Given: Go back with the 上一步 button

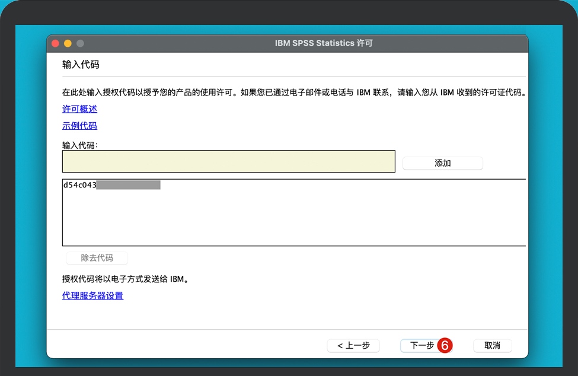Looking at the screenshot, I should pyautogui.click(x=353, y=345).
